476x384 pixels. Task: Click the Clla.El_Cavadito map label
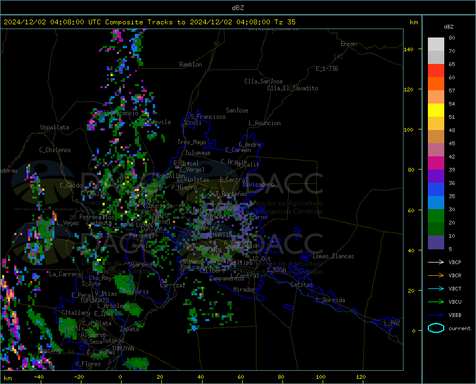(x=292, y=88)
